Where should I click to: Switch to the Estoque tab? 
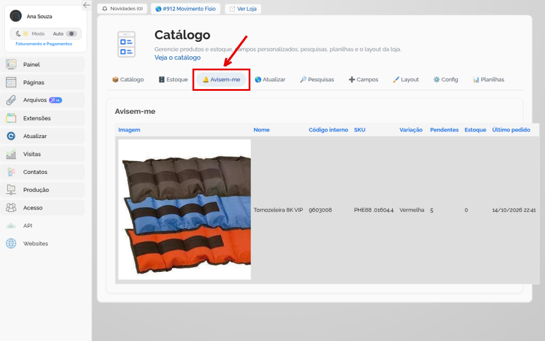173,79
